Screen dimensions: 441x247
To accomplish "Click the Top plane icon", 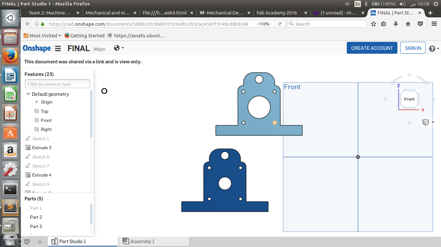I will [x=36, y=111].
